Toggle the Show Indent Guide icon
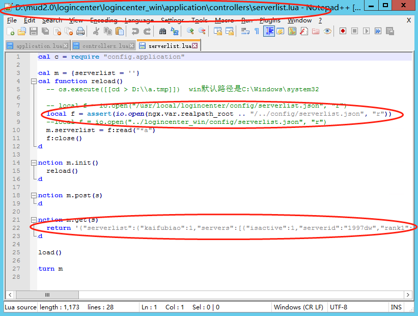This screenshot has height=316, width=418. 269,31
